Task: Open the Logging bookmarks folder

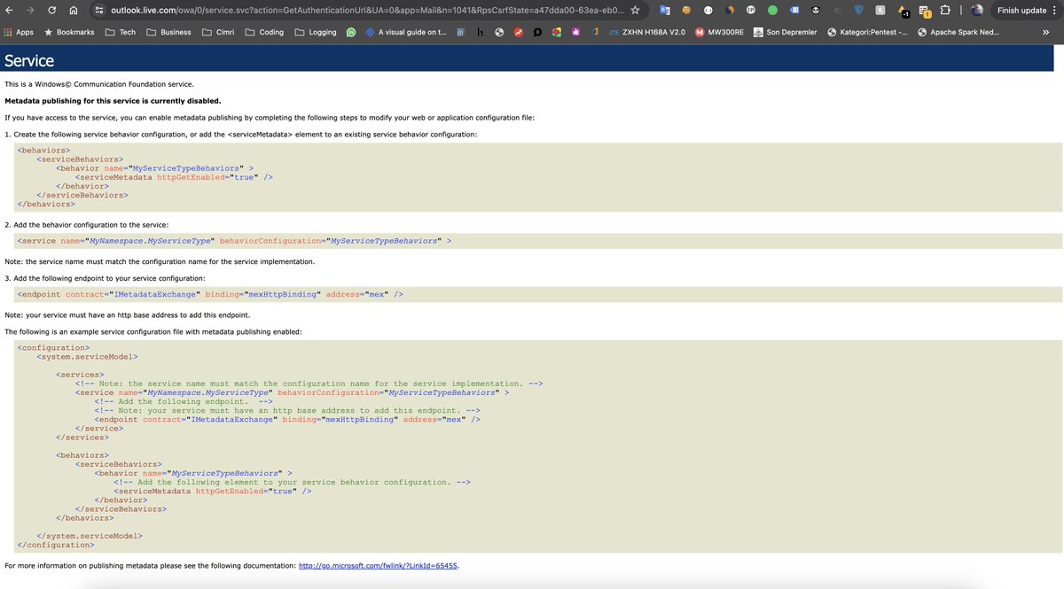Action: pos(316,32)
